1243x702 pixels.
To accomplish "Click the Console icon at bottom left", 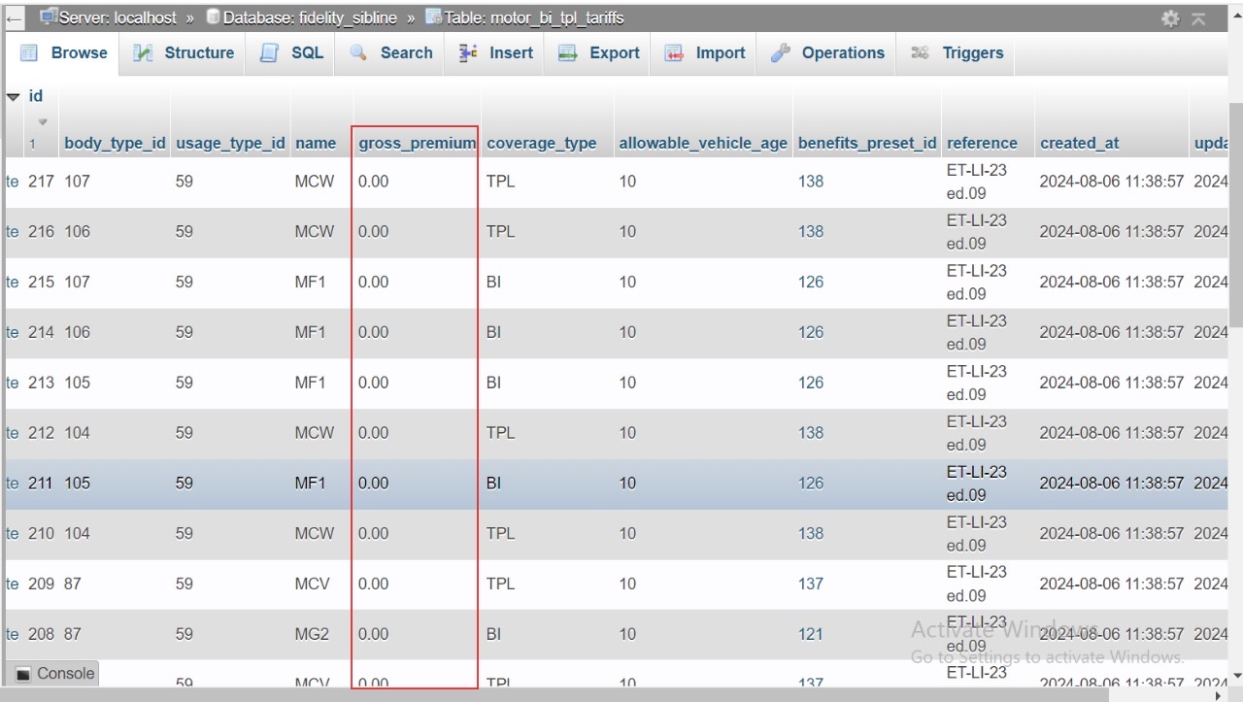I will click(23, 674).
